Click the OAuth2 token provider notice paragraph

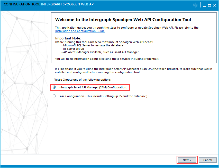(x=134, y=71)
